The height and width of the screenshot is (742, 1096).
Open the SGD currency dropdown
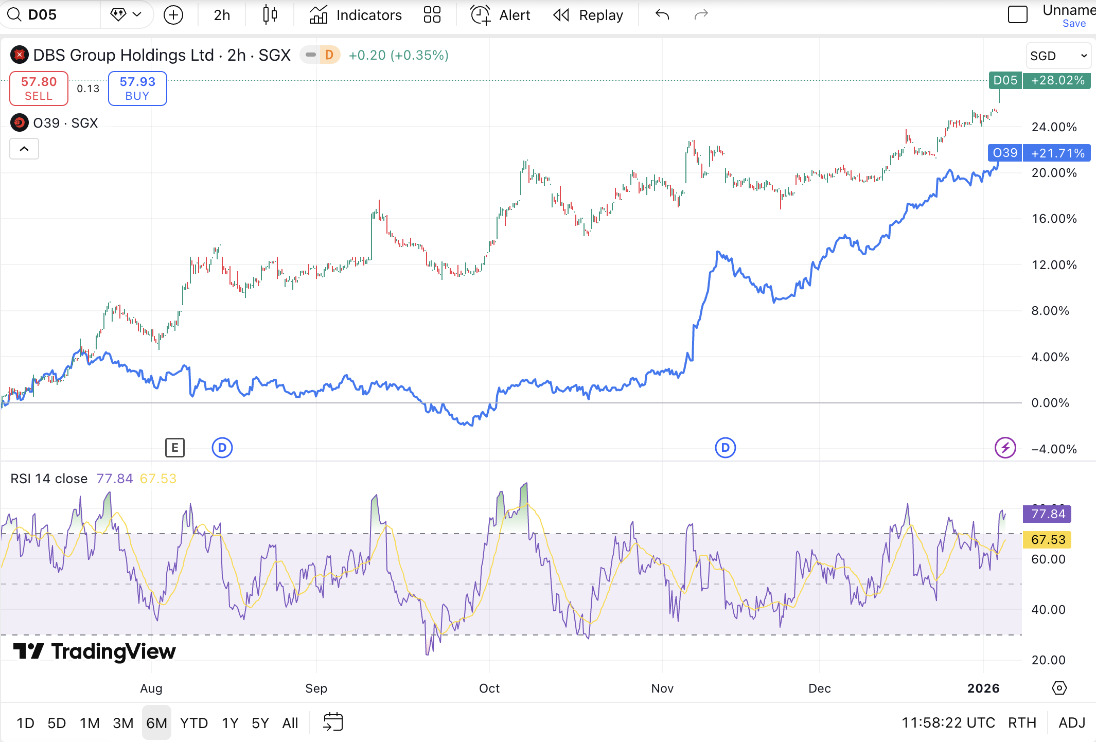(1058, 56)
